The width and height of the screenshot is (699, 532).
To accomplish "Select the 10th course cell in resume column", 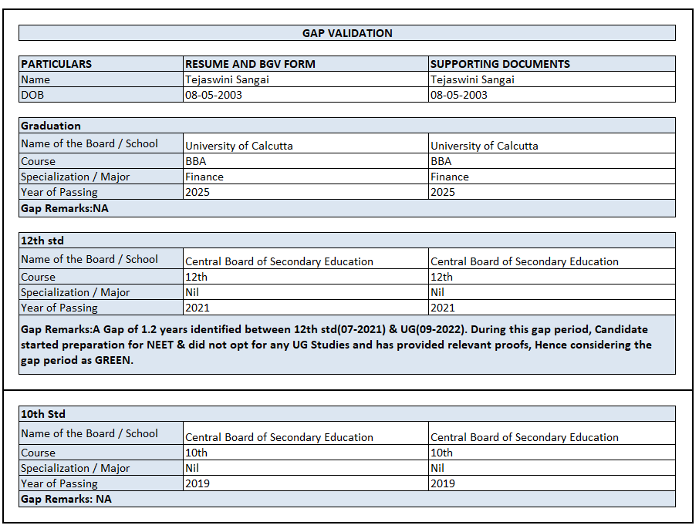I will [306, 453].
